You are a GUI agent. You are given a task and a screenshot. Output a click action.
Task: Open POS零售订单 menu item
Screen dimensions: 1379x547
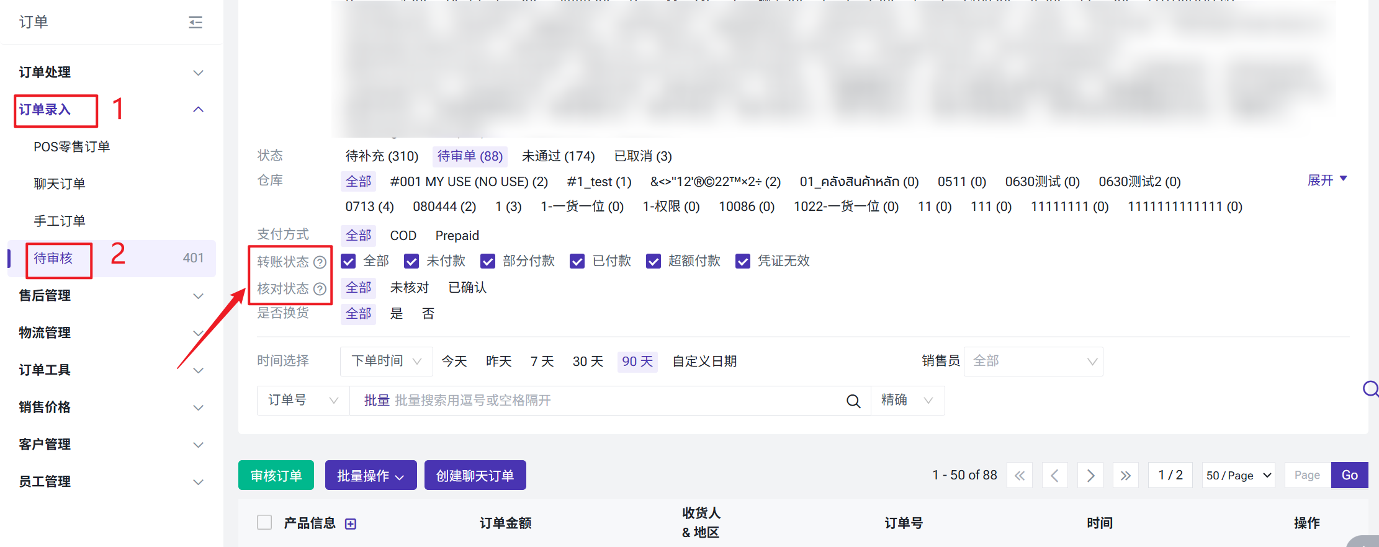click(x=72, y=147)
